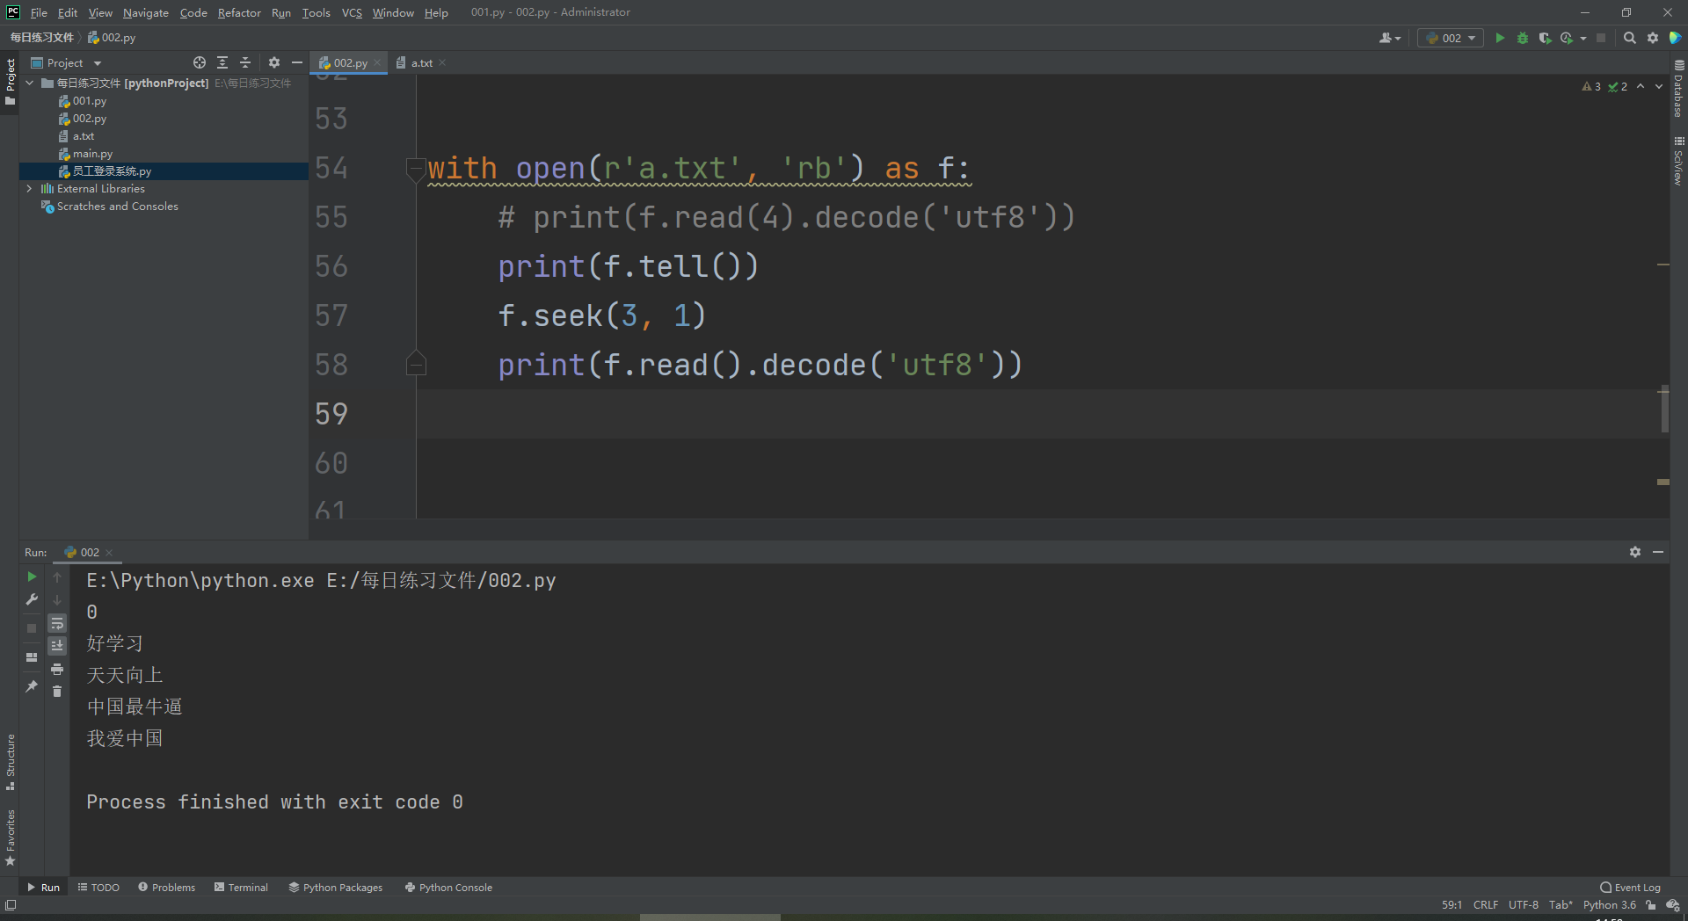The image size is (1688, 921).
Task: Open the Terminal tool window tab
Action: click(x=241, y=888)
